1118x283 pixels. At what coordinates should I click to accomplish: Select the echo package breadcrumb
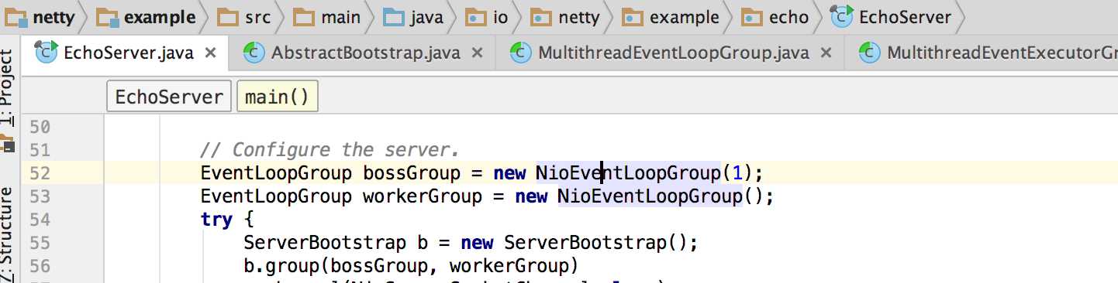tap(775, 17)
